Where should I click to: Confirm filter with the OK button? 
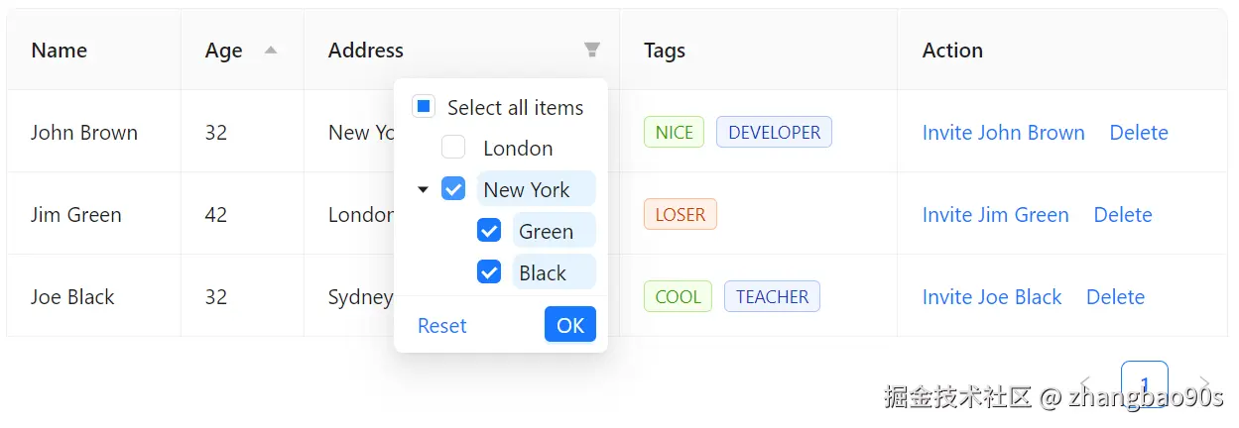(570, 325)
